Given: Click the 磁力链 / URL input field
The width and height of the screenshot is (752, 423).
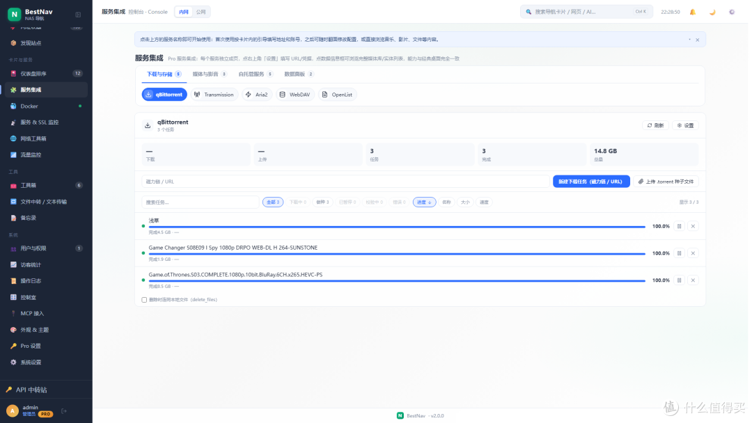Looking at the screenshot, I should (x=345, y=182).
